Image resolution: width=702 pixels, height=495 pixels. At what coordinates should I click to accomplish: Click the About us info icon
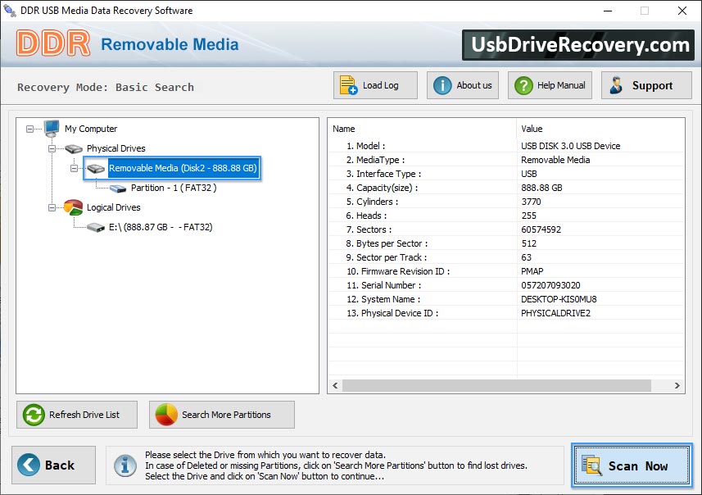442,85
